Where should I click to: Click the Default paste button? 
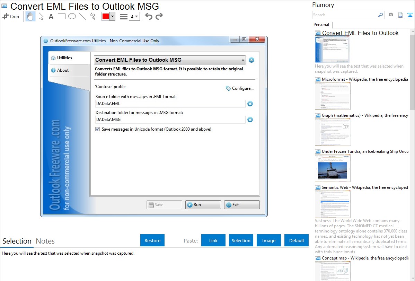click(x=297, y=240)
